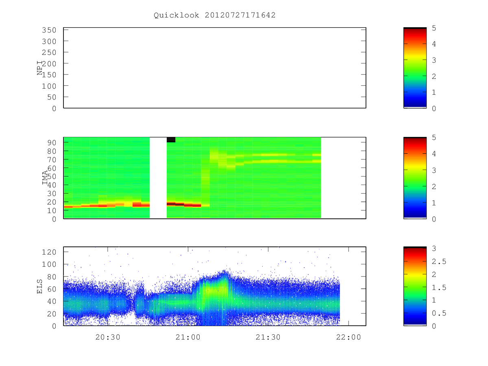Viewport: 488px width, 366px height.
Task: Click the 10 tick on IMA axis
Action: click(x=52, y=210)
